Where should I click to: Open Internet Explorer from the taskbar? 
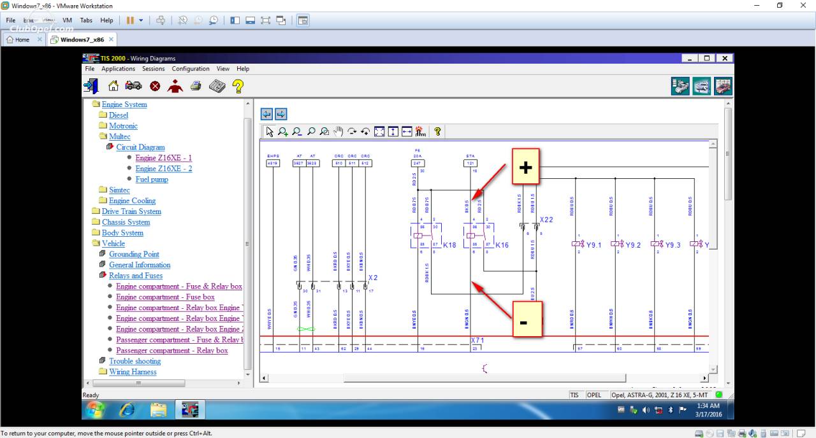[127, 410]
